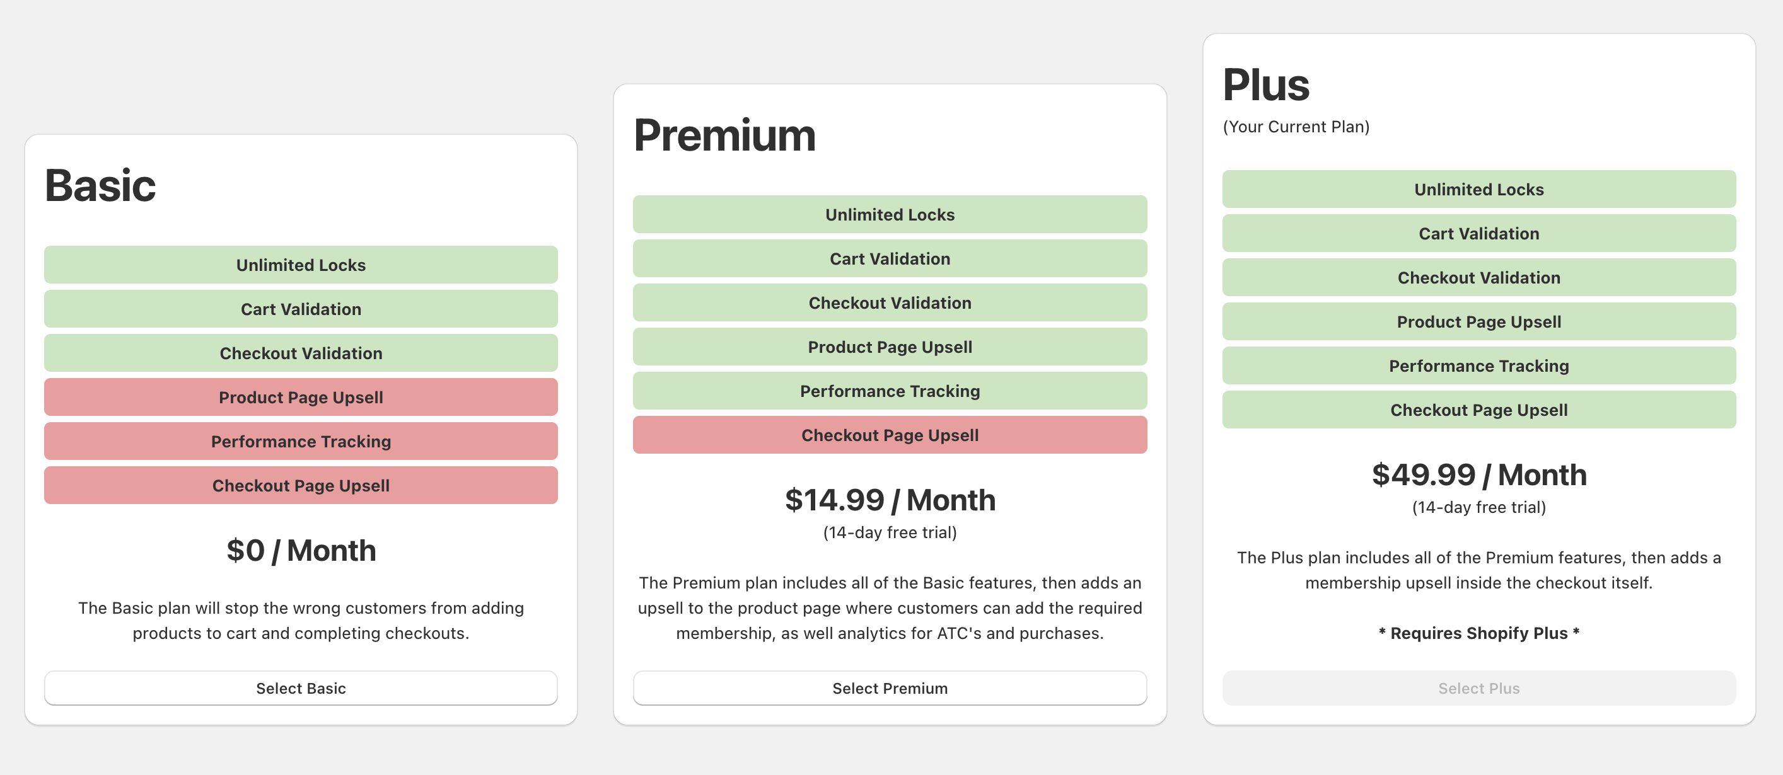
Task: Click the Plus plan heading
Action: pos(1266,84)
